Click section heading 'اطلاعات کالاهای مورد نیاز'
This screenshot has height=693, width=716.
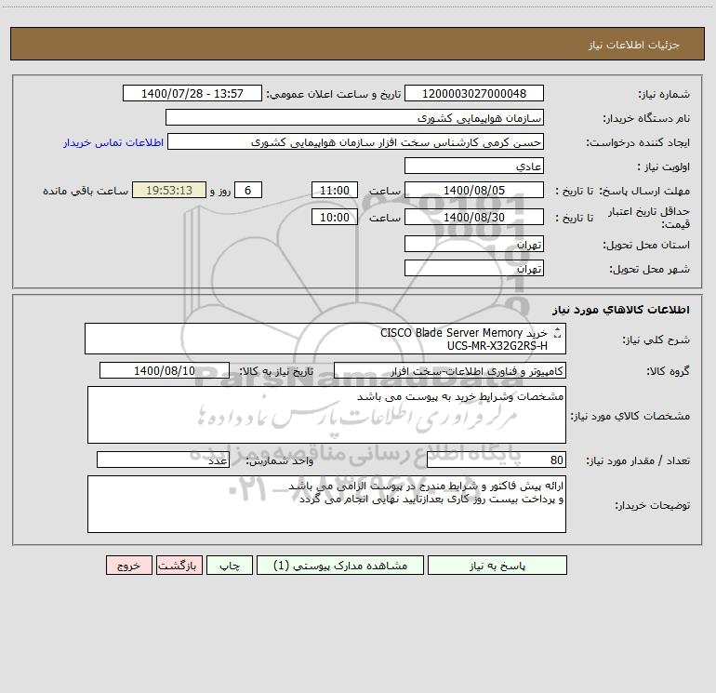point(621,310)
